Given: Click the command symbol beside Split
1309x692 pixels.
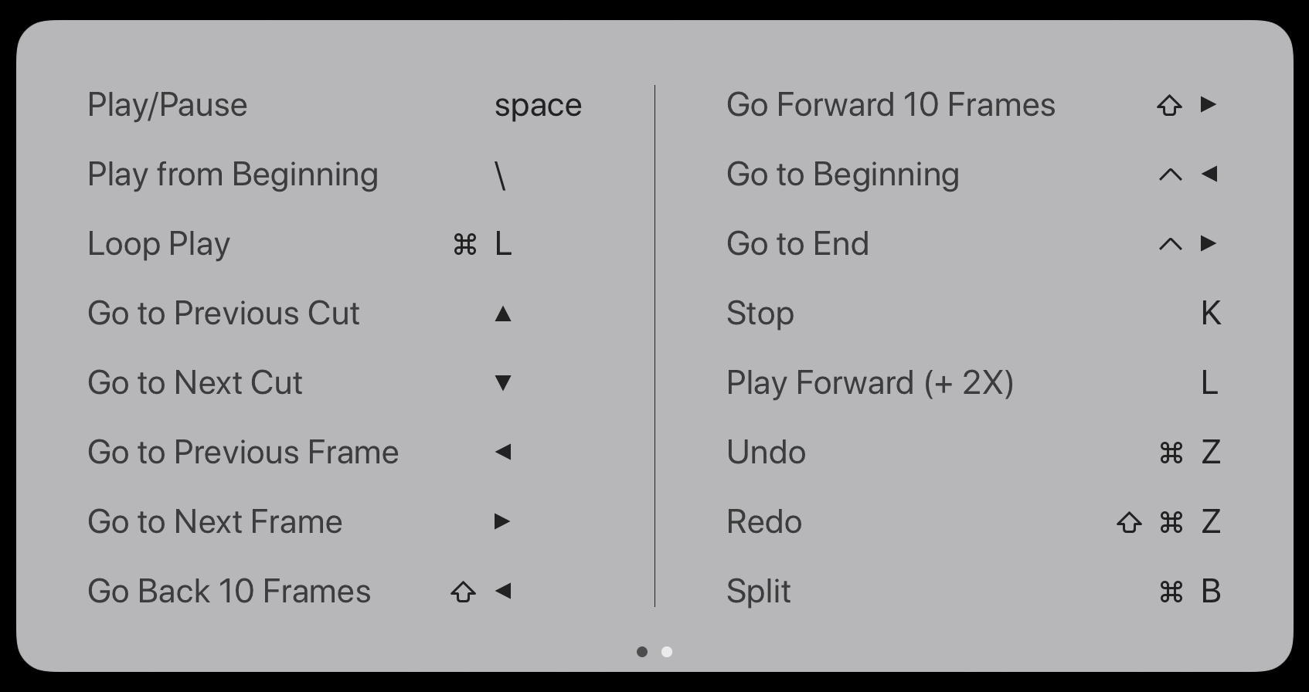Looking at the screenshot, I should [1171, 592].
